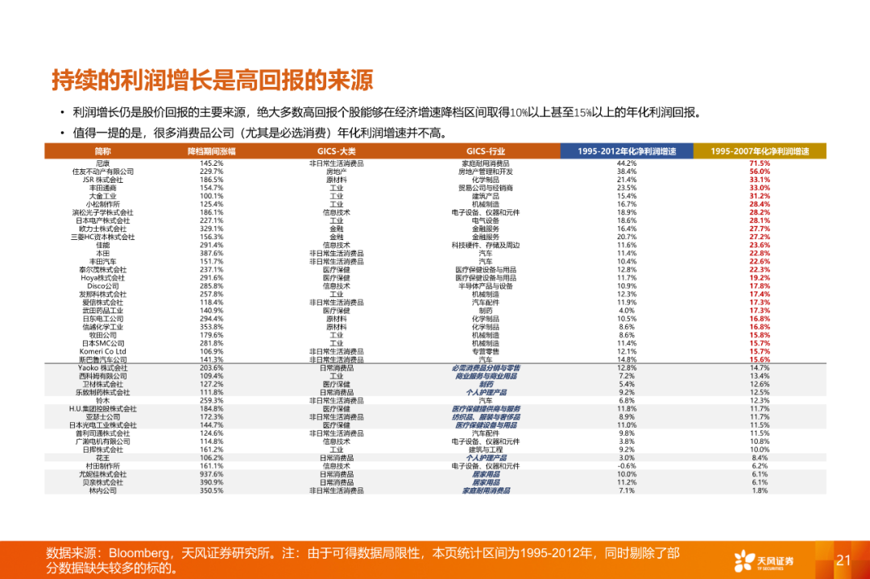
Task: Click the company name 铃木
Action: [102, 400]
